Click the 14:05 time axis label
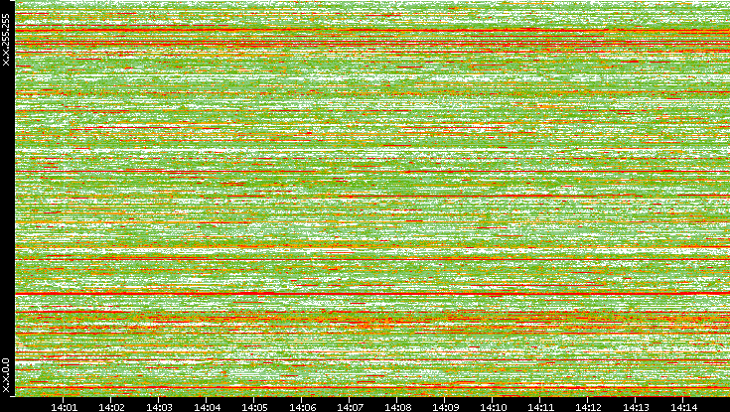The width and height of the screenshot is (730, 412). (254, 407)
